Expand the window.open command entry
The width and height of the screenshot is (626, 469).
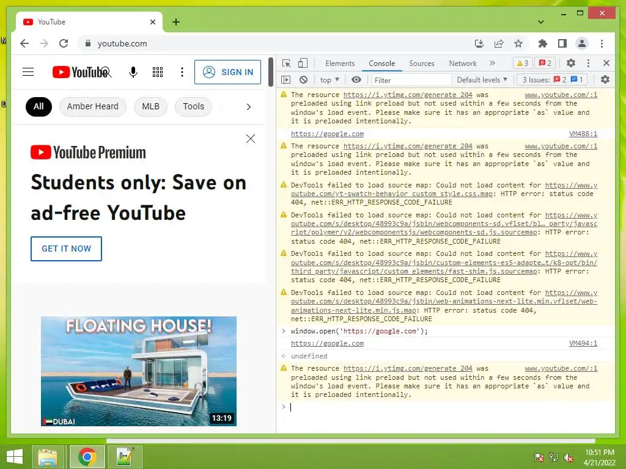(284, 331)
